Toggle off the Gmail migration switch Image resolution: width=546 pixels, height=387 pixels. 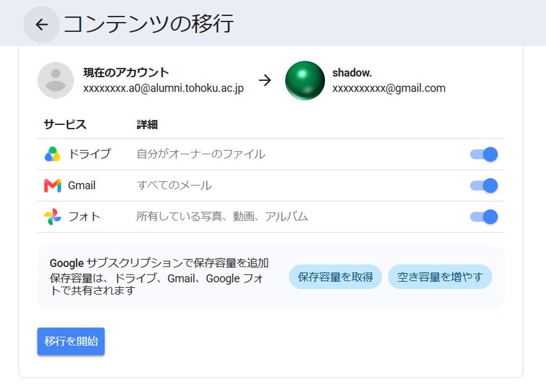click(x=484, y=186)
